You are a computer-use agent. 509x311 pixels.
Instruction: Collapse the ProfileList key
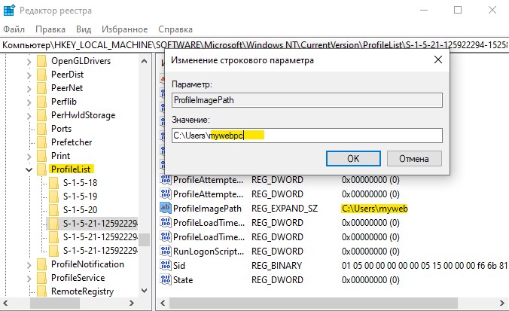pyautogui.click(x=29, y=169)
